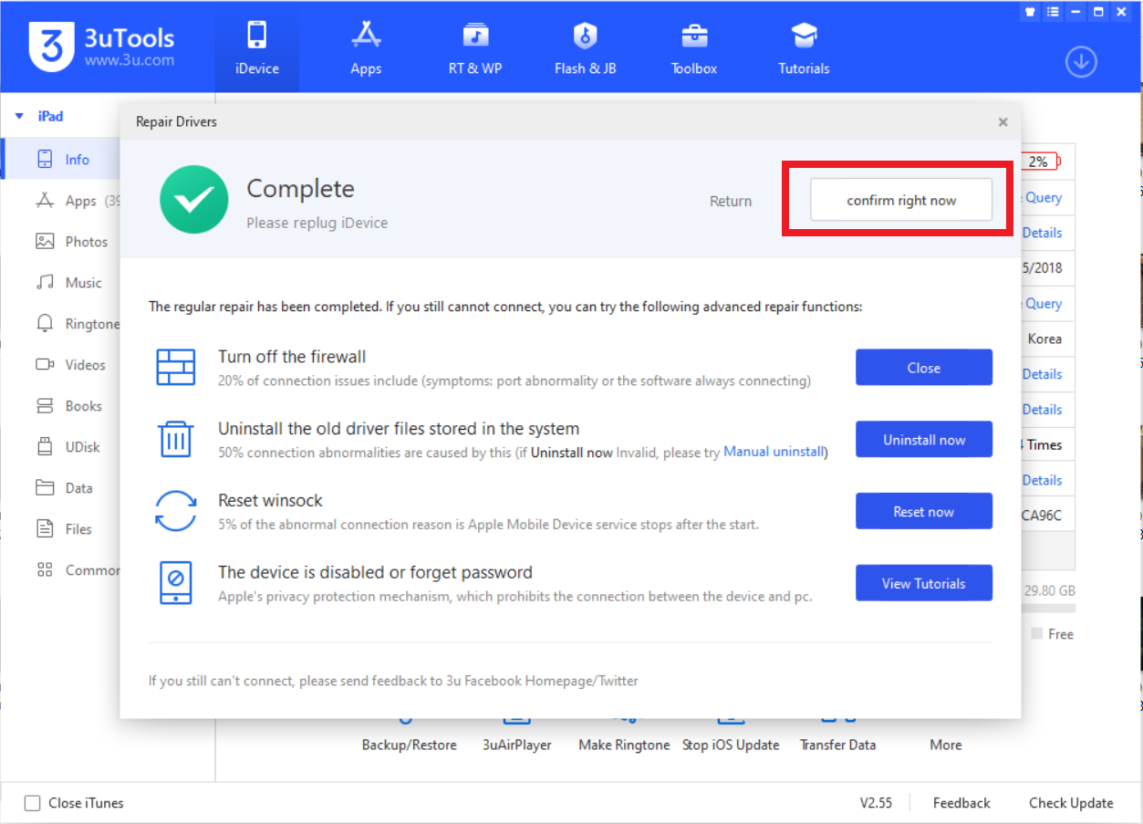Click the Feedback button
The height and width of the screenshot is (824, 1143).
[961, 803]
